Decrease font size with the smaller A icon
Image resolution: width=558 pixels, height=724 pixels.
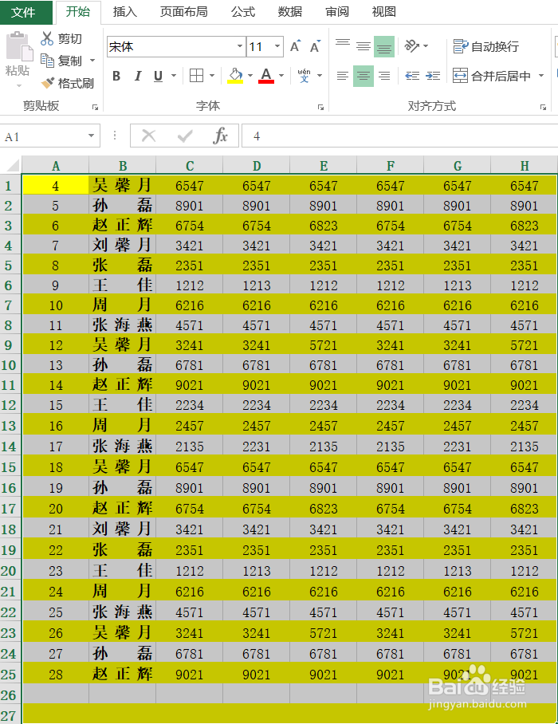pyautogui.click(x=315, y=46)
